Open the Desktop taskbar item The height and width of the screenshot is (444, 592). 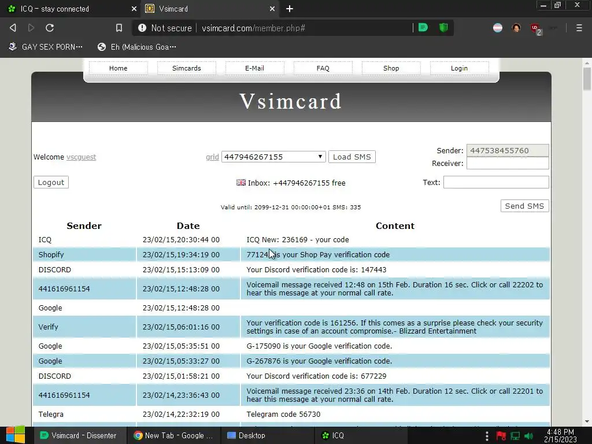[x=267, y=435]
